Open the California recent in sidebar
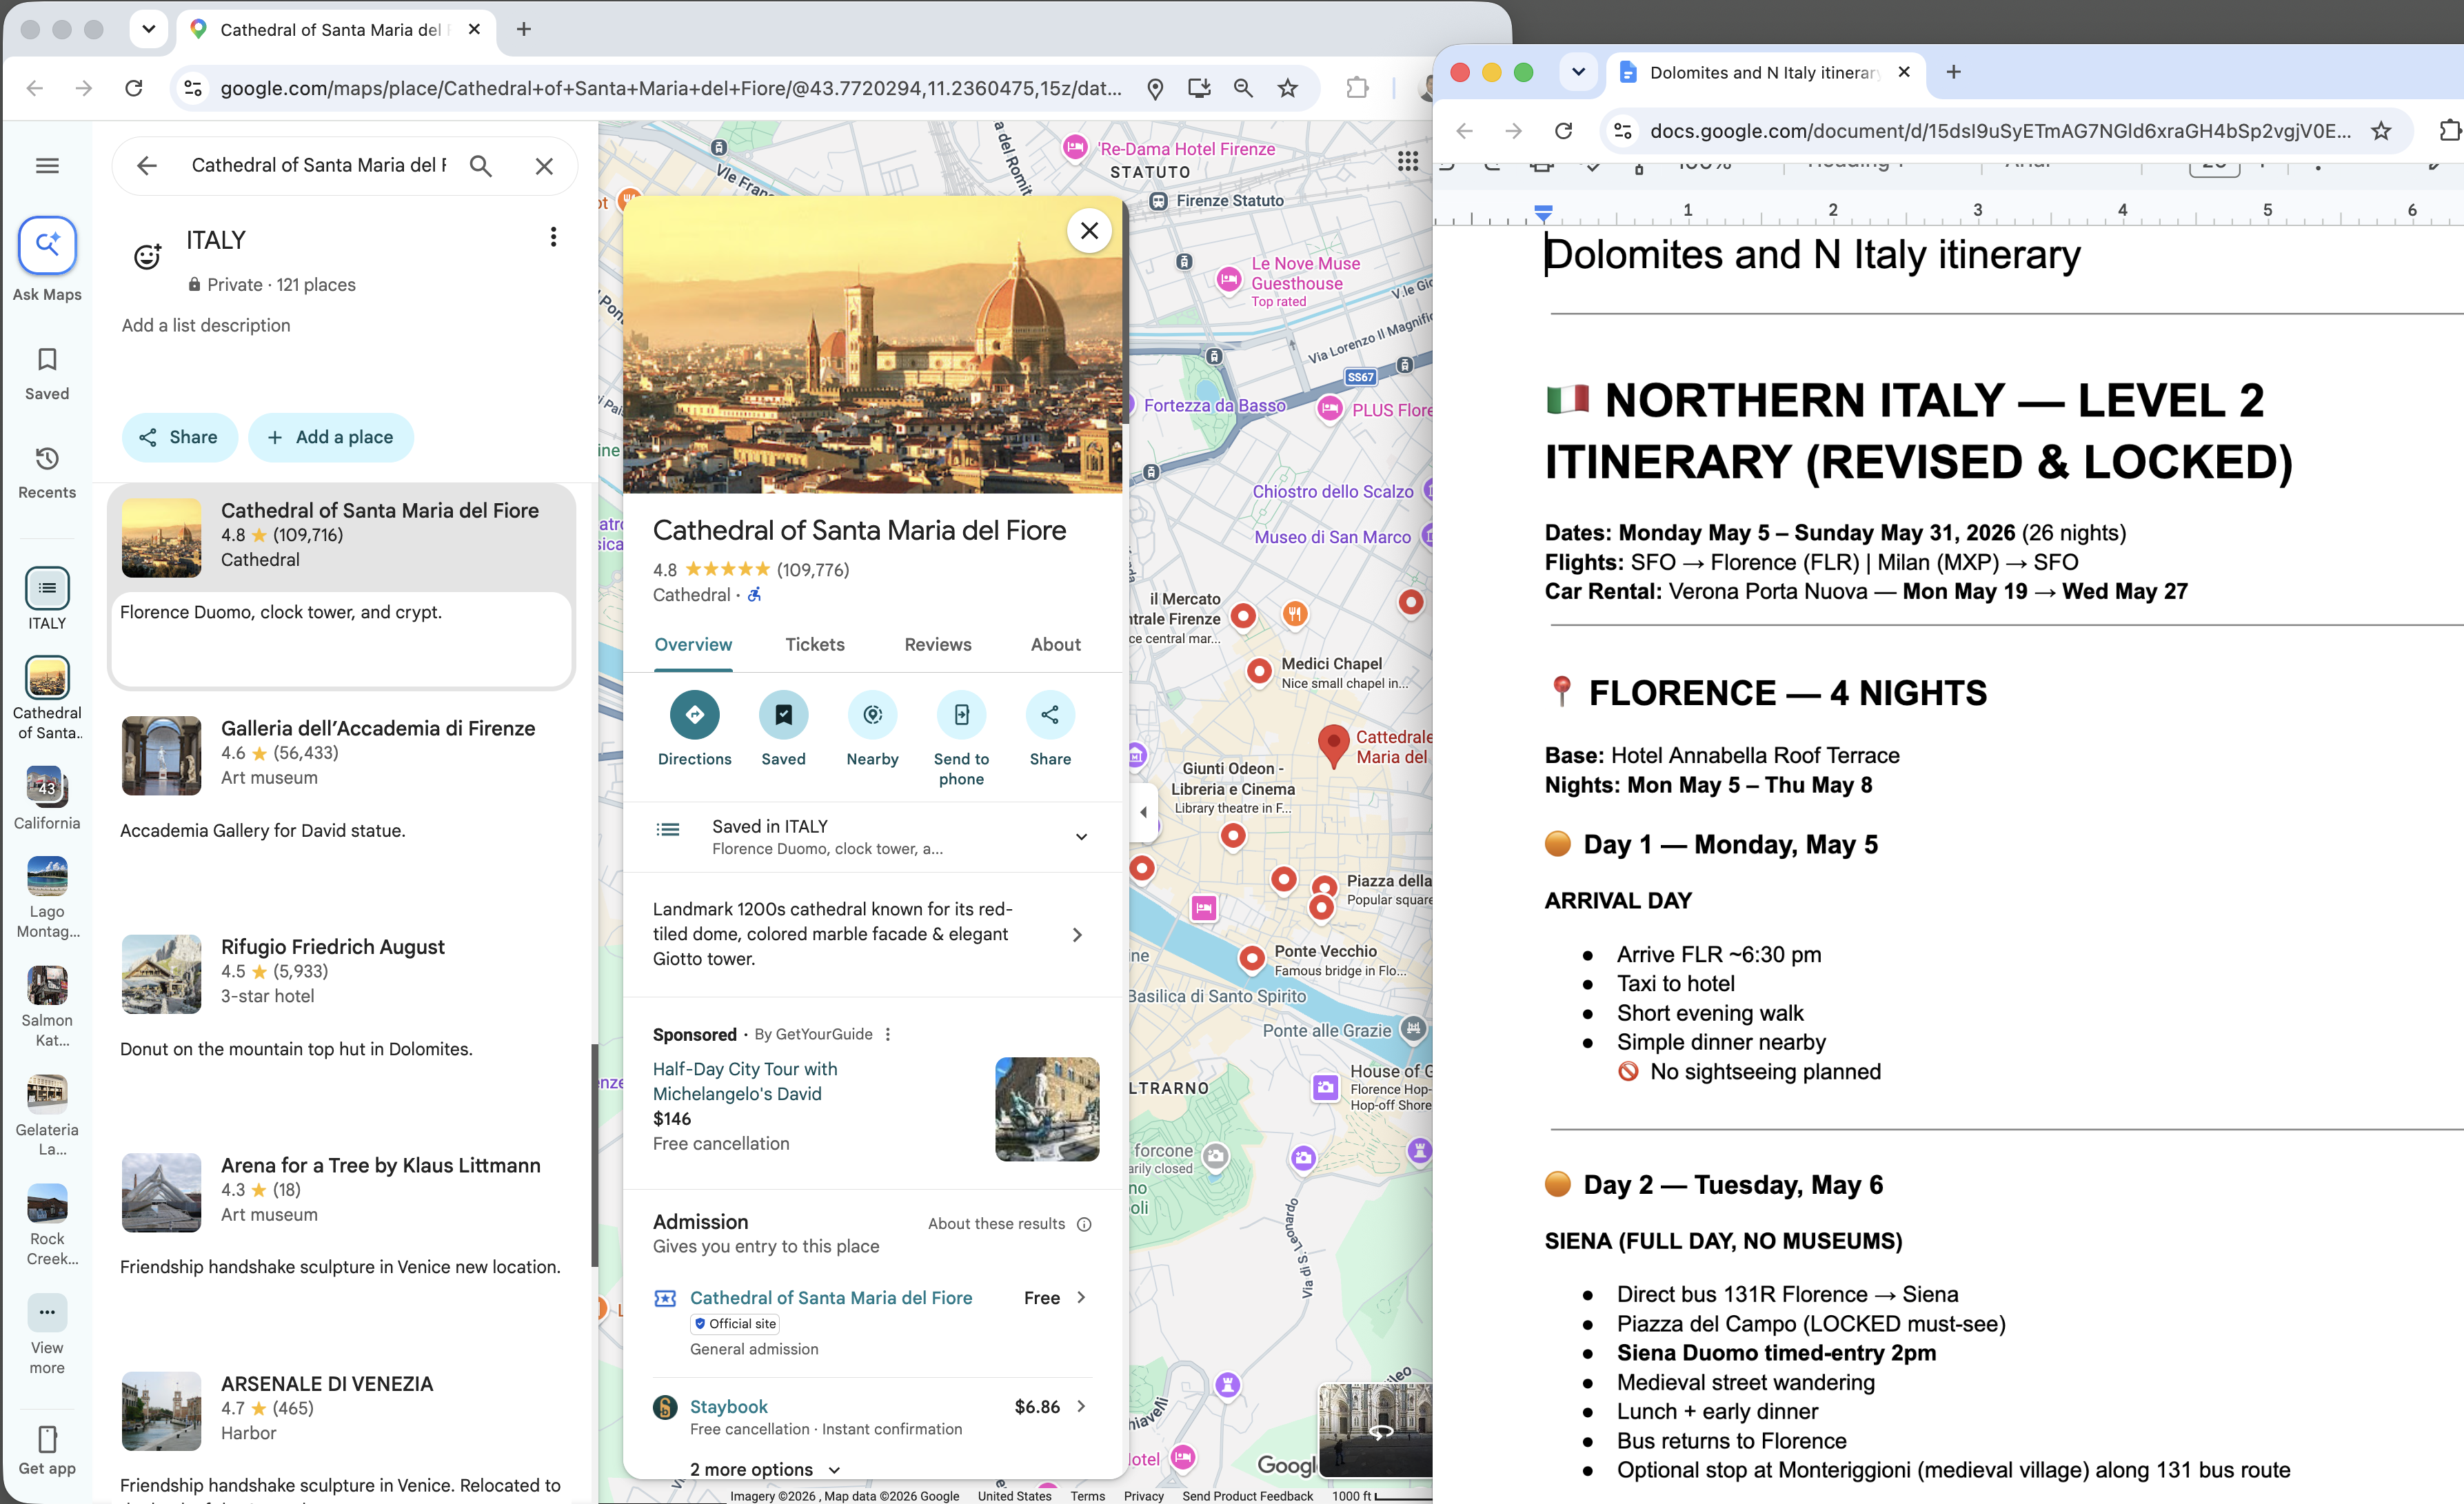The image size is (2464, 1504). 47,798
